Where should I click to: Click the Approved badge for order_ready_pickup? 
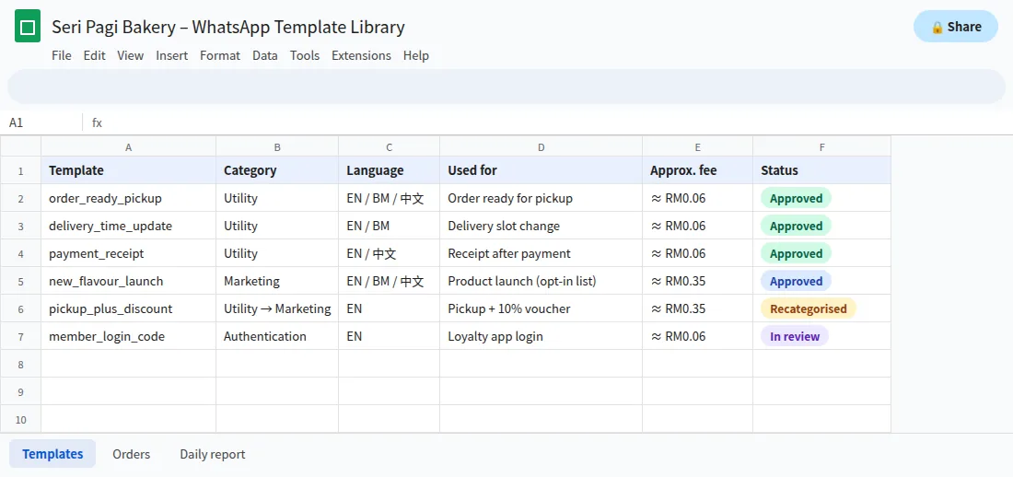(796, 198)
